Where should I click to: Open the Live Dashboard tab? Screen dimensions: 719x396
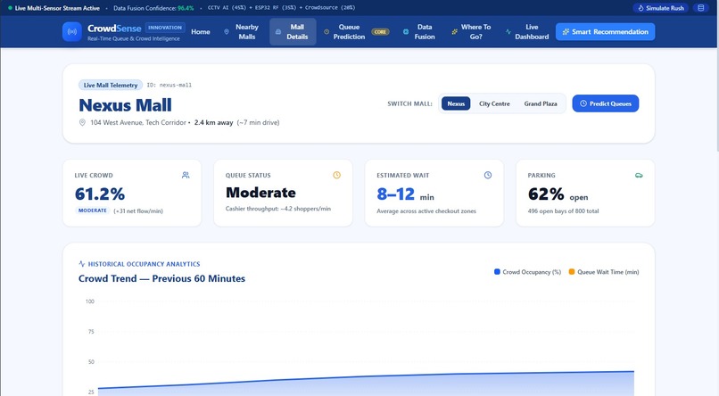[x=527, y=31]
